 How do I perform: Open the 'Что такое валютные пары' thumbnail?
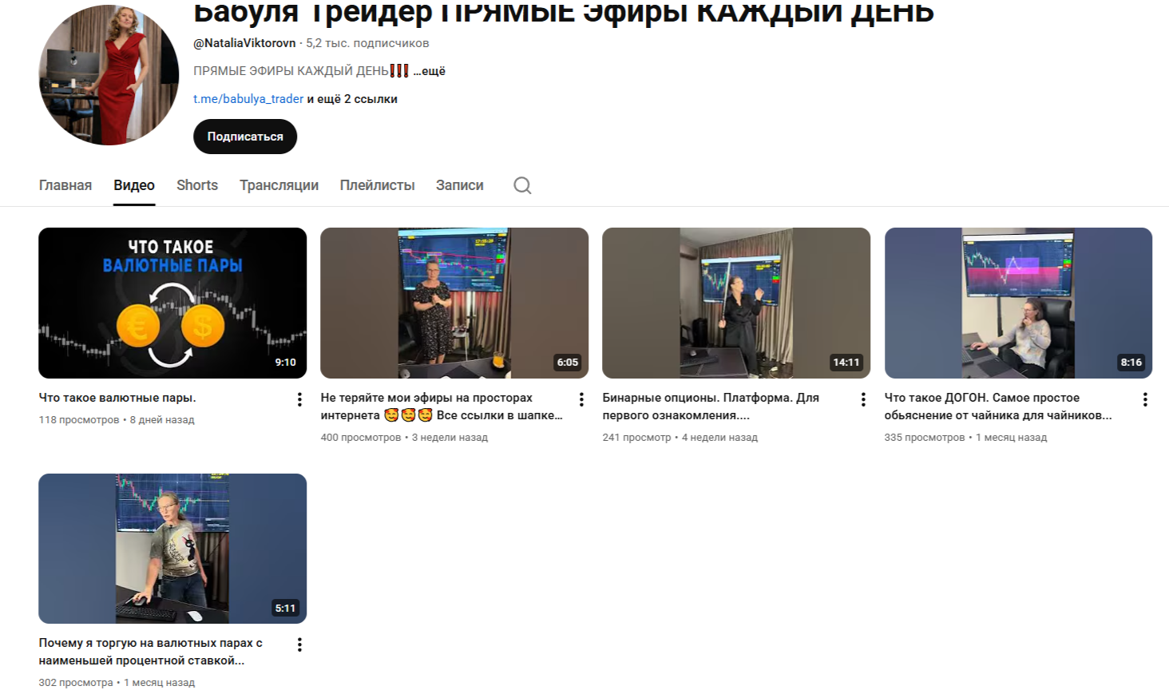(172, 303)
